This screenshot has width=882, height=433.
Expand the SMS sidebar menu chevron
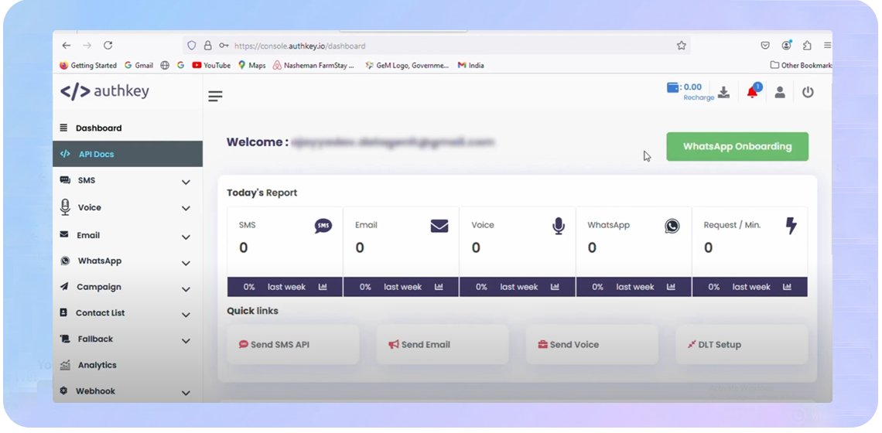[186, 182]
